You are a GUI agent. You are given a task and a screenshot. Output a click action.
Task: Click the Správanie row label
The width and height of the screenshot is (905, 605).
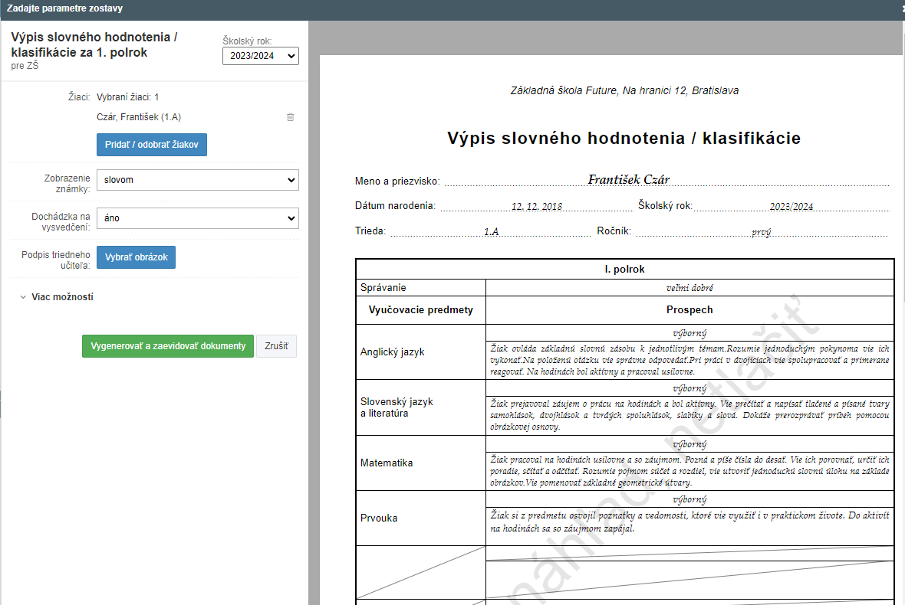[x=383, y=287]
